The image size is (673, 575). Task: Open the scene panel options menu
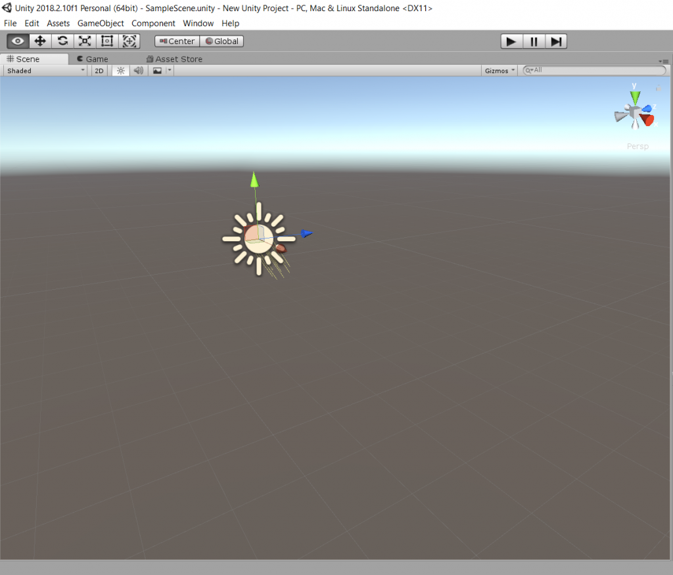pos(664,61)
